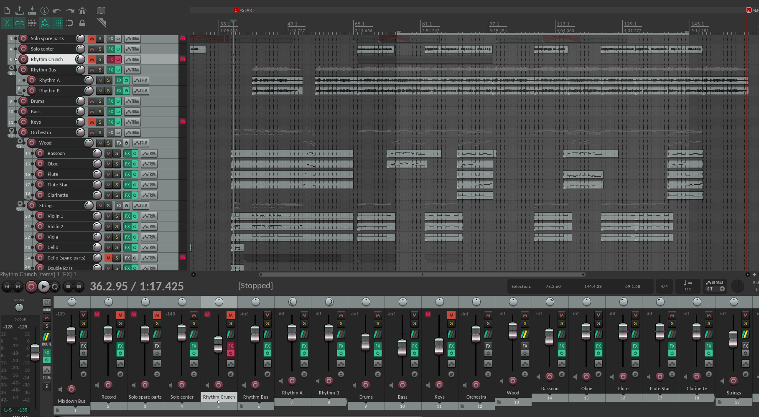Select Rhythm Bus strip in mixer

pyautogui.click(x=255, y=397)
